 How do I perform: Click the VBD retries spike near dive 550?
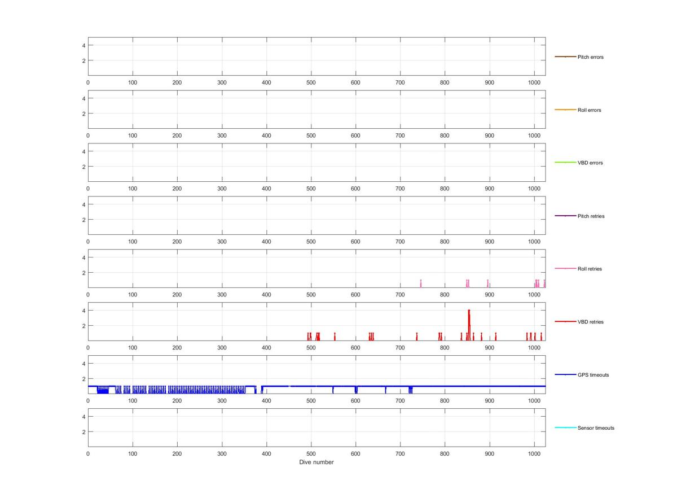pyautogui.click(x=335, y=337)
